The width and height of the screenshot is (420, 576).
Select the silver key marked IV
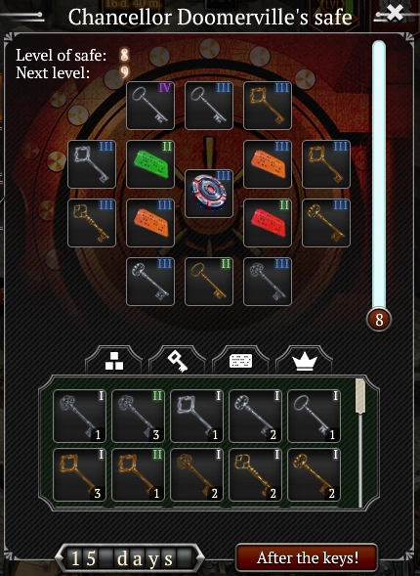(x=150, y=106)
